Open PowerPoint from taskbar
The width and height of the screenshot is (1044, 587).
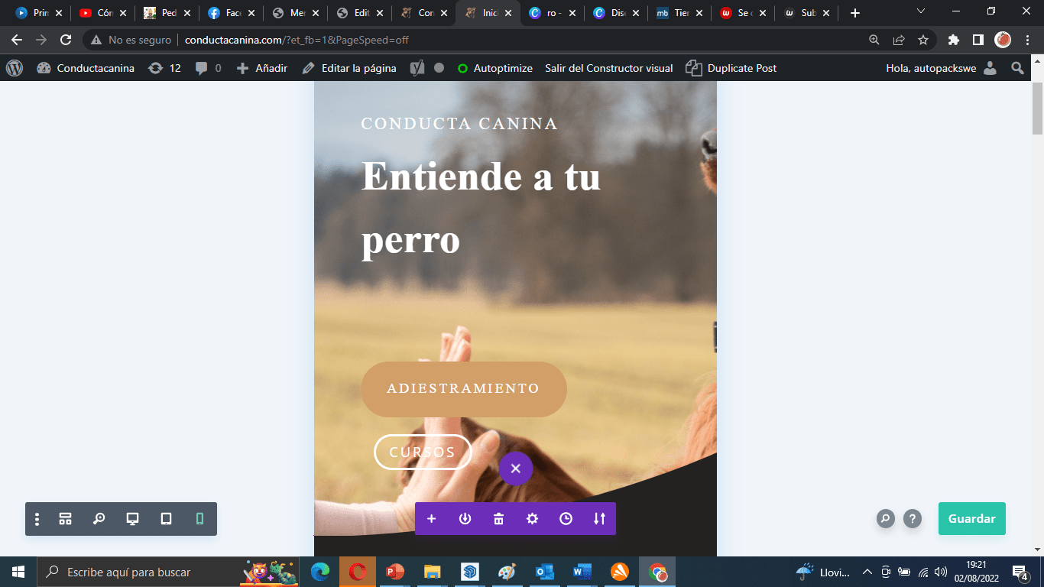(x=395, y=572)
